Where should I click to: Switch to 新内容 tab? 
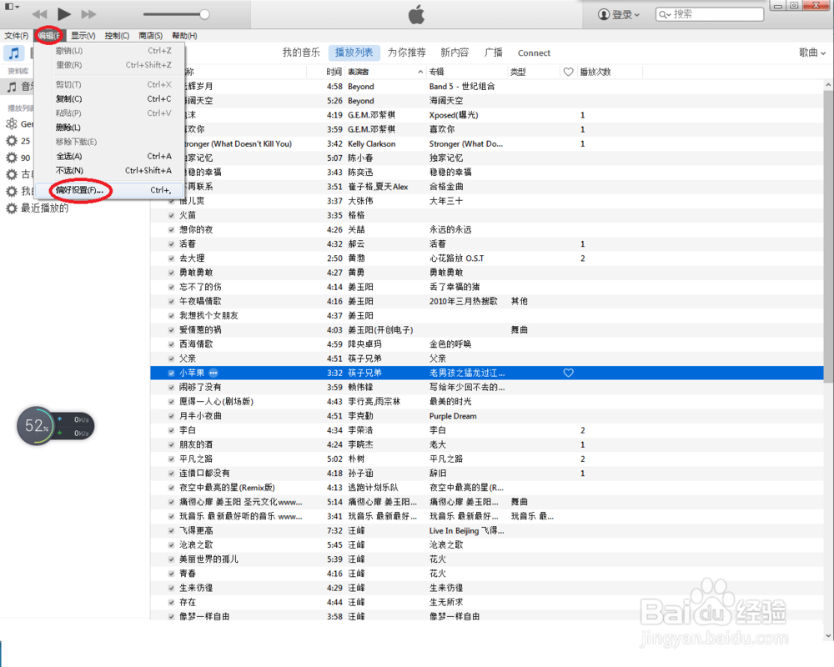[x=455, y=53]
